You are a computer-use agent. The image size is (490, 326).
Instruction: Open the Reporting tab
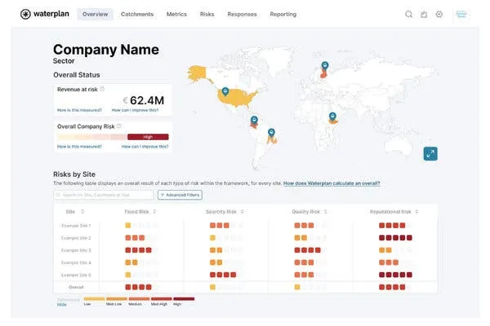tap(283, 15)
